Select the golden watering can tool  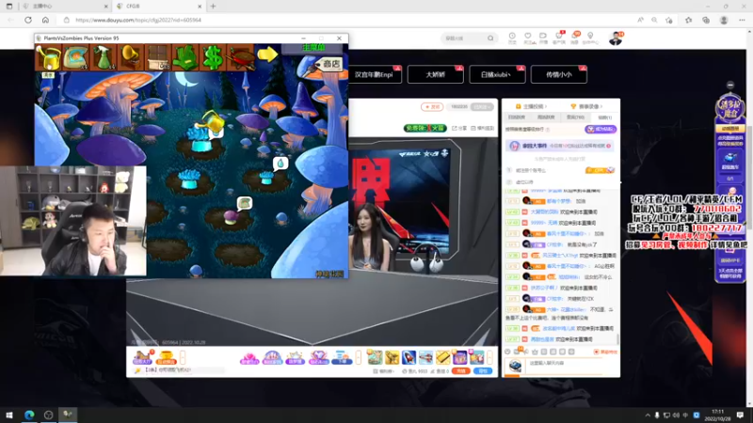[x=49, y=57]
